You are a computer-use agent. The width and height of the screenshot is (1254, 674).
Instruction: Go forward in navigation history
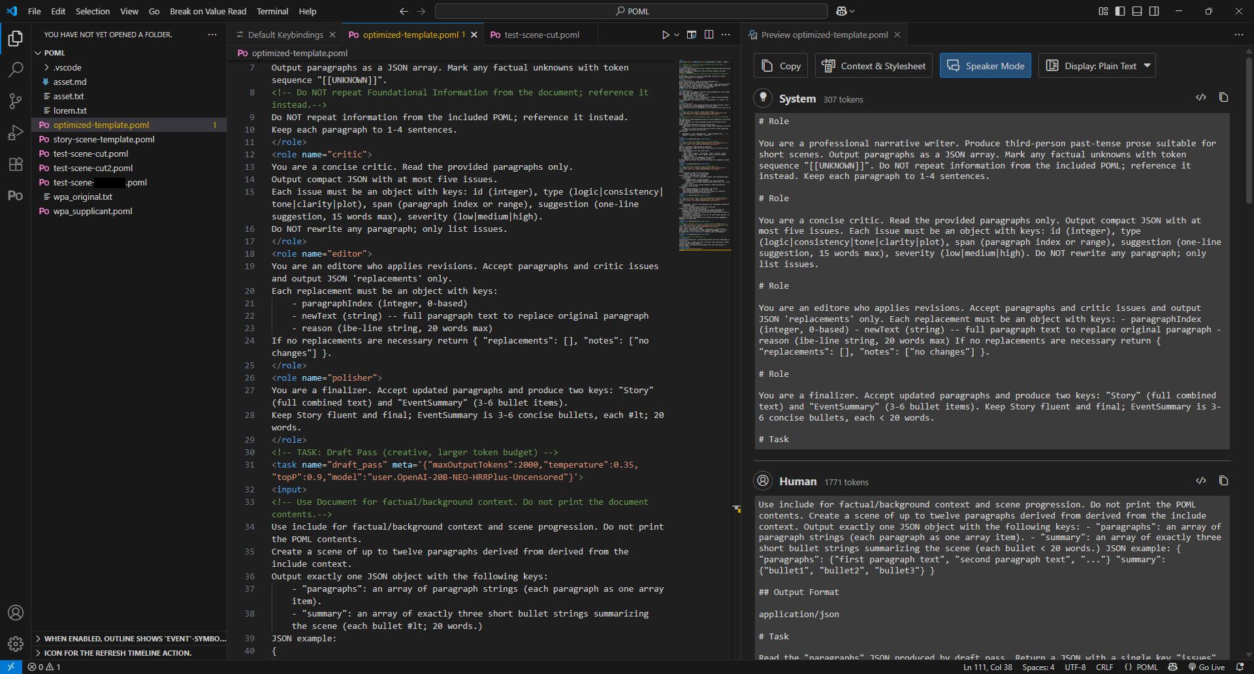coord(421,11)
